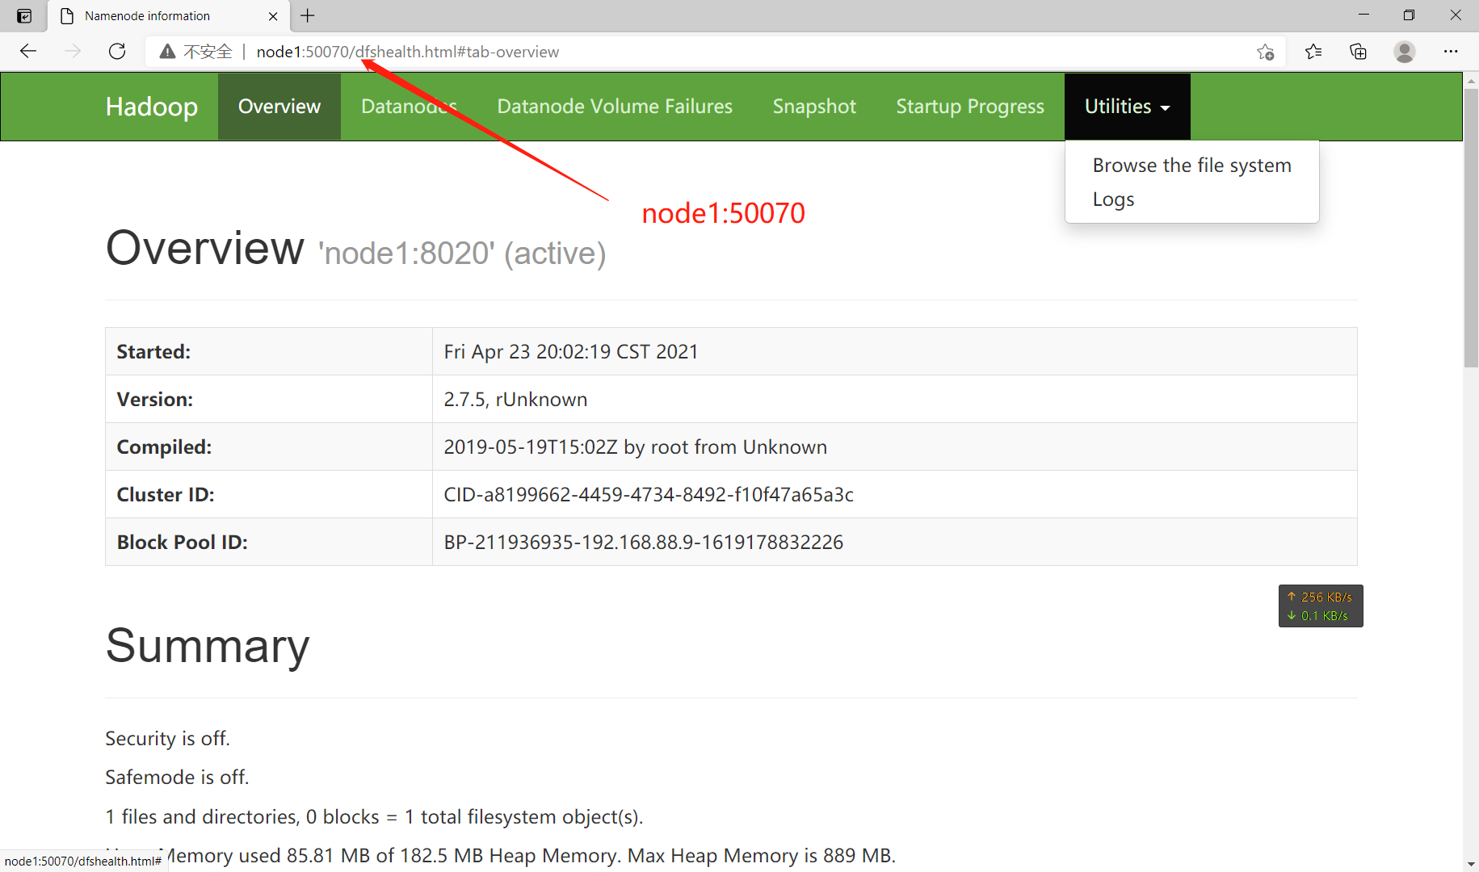
Task: Restore down the browser window
Action: pyautogui.click(x=1409, y=15)
